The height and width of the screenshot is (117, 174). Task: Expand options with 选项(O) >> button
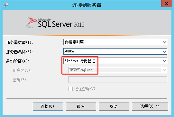tap(150, 106)
